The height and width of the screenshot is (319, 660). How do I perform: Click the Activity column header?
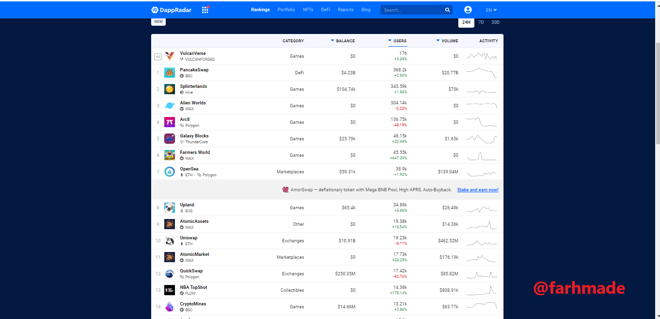coord(488,41)
